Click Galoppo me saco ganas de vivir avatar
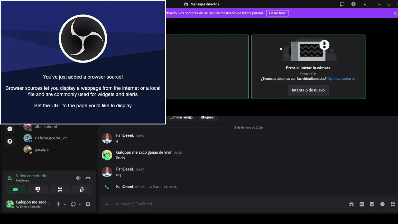Image resolution: width=398 pixels, height=224 pixels. tap(107, 155)
